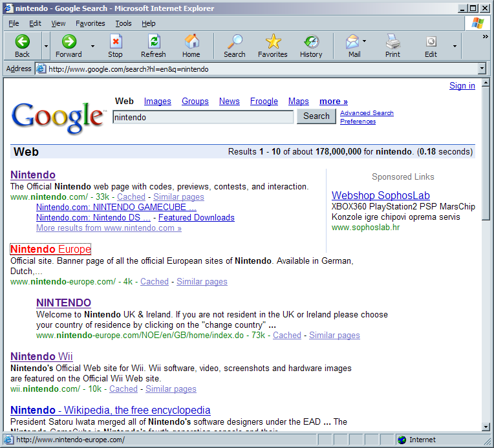Screen dimensions: 494x448
Task: Click the page icon in the status bar
Action: [8, 440]
